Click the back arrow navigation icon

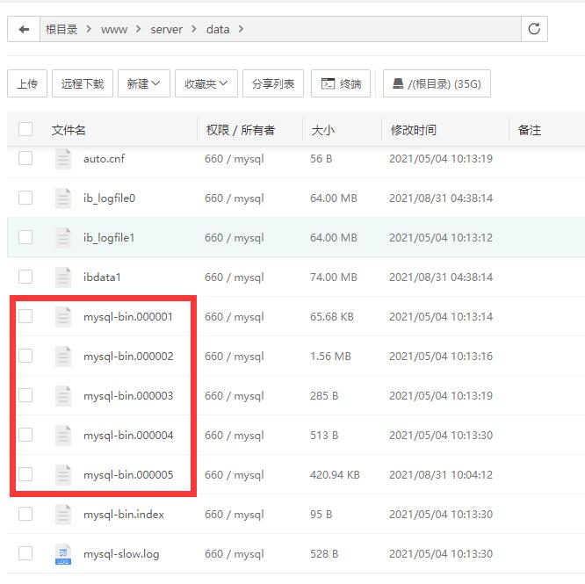pyautogui.click(x=24, y=29)
